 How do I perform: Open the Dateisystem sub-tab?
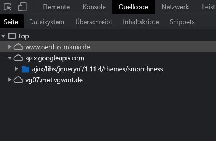47,22
